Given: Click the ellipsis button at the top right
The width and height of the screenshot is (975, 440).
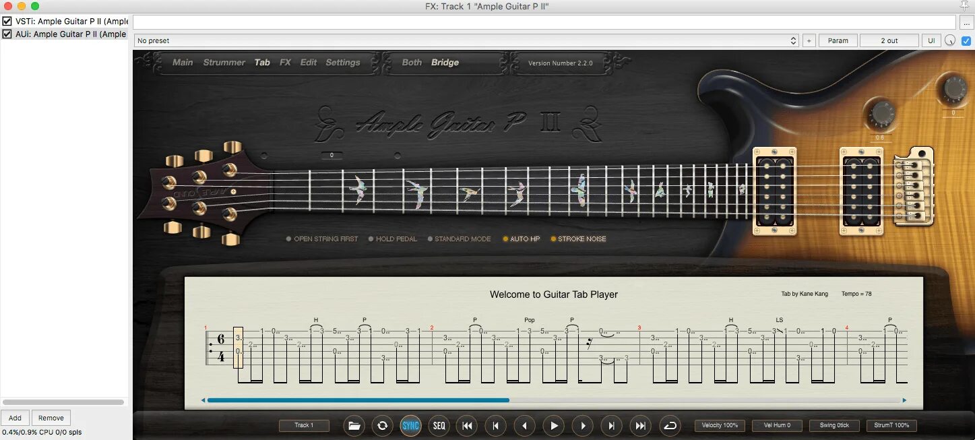Looking at the screenshot, I should click(x=966, y=23).
